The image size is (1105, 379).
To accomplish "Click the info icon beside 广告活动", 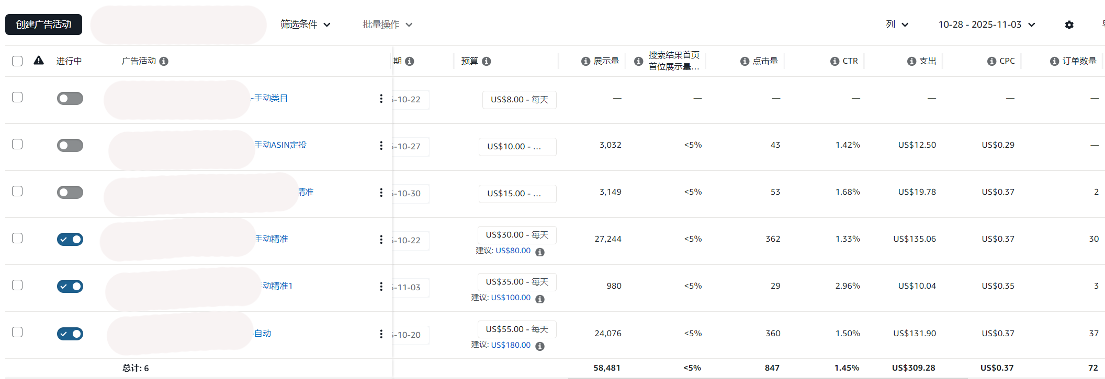I will coord(164,62).
